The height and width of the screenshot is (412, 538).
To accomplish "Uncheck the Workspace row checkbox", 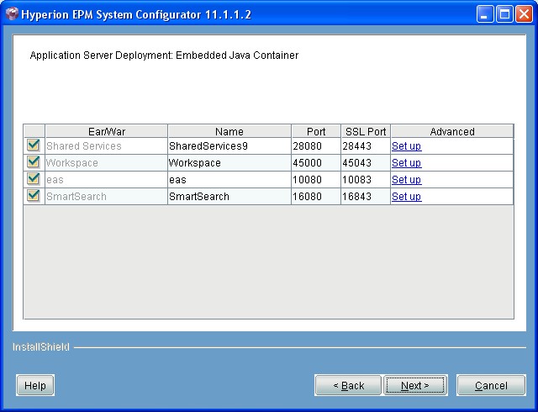I will pos(34,162).
